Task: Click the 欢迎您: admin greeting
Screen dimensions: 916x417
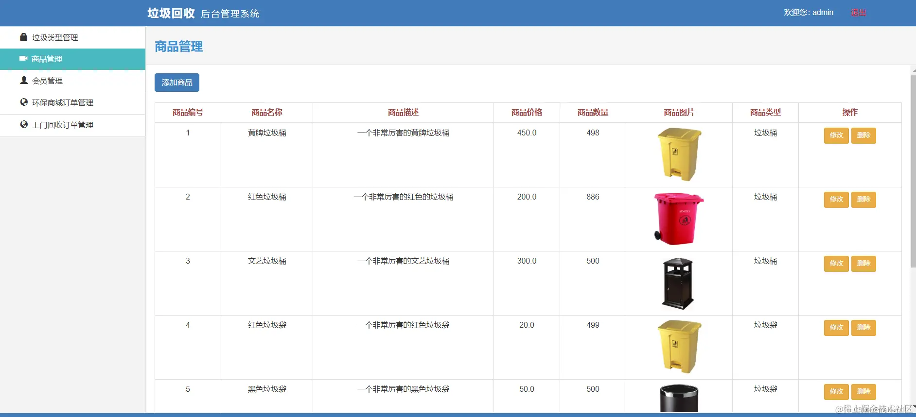Action: click(x=809, y=13)
